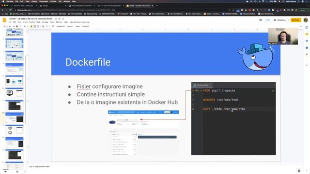Click the Dockerfile slide title text
The width and height of the screenshot is (310, 174).
(88, 62)
